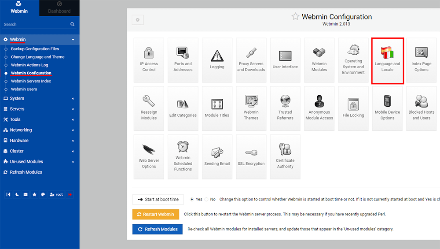Open Module Titles icon

(217, 108)
